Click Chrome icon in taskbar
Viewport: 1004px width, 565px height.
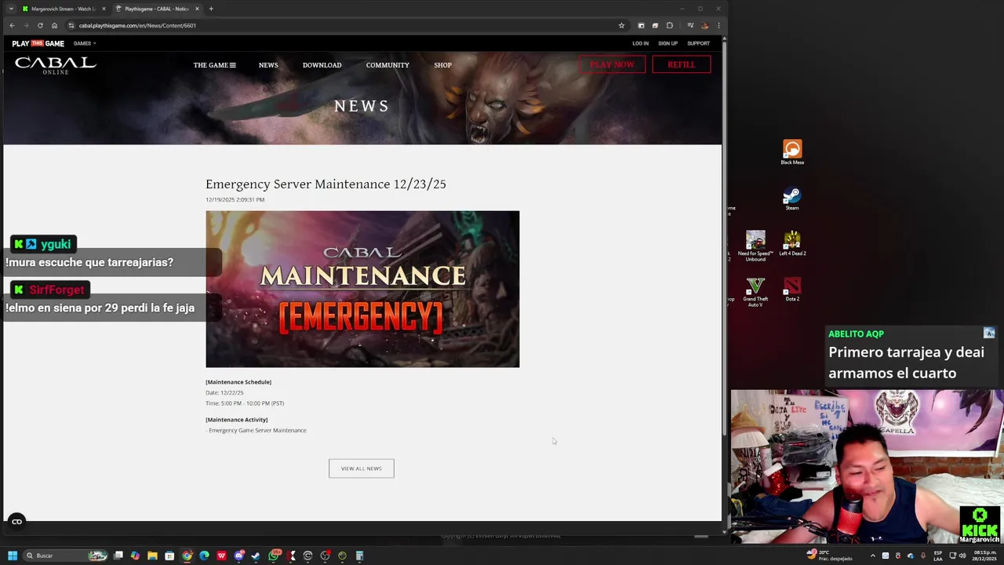(187, 556)
